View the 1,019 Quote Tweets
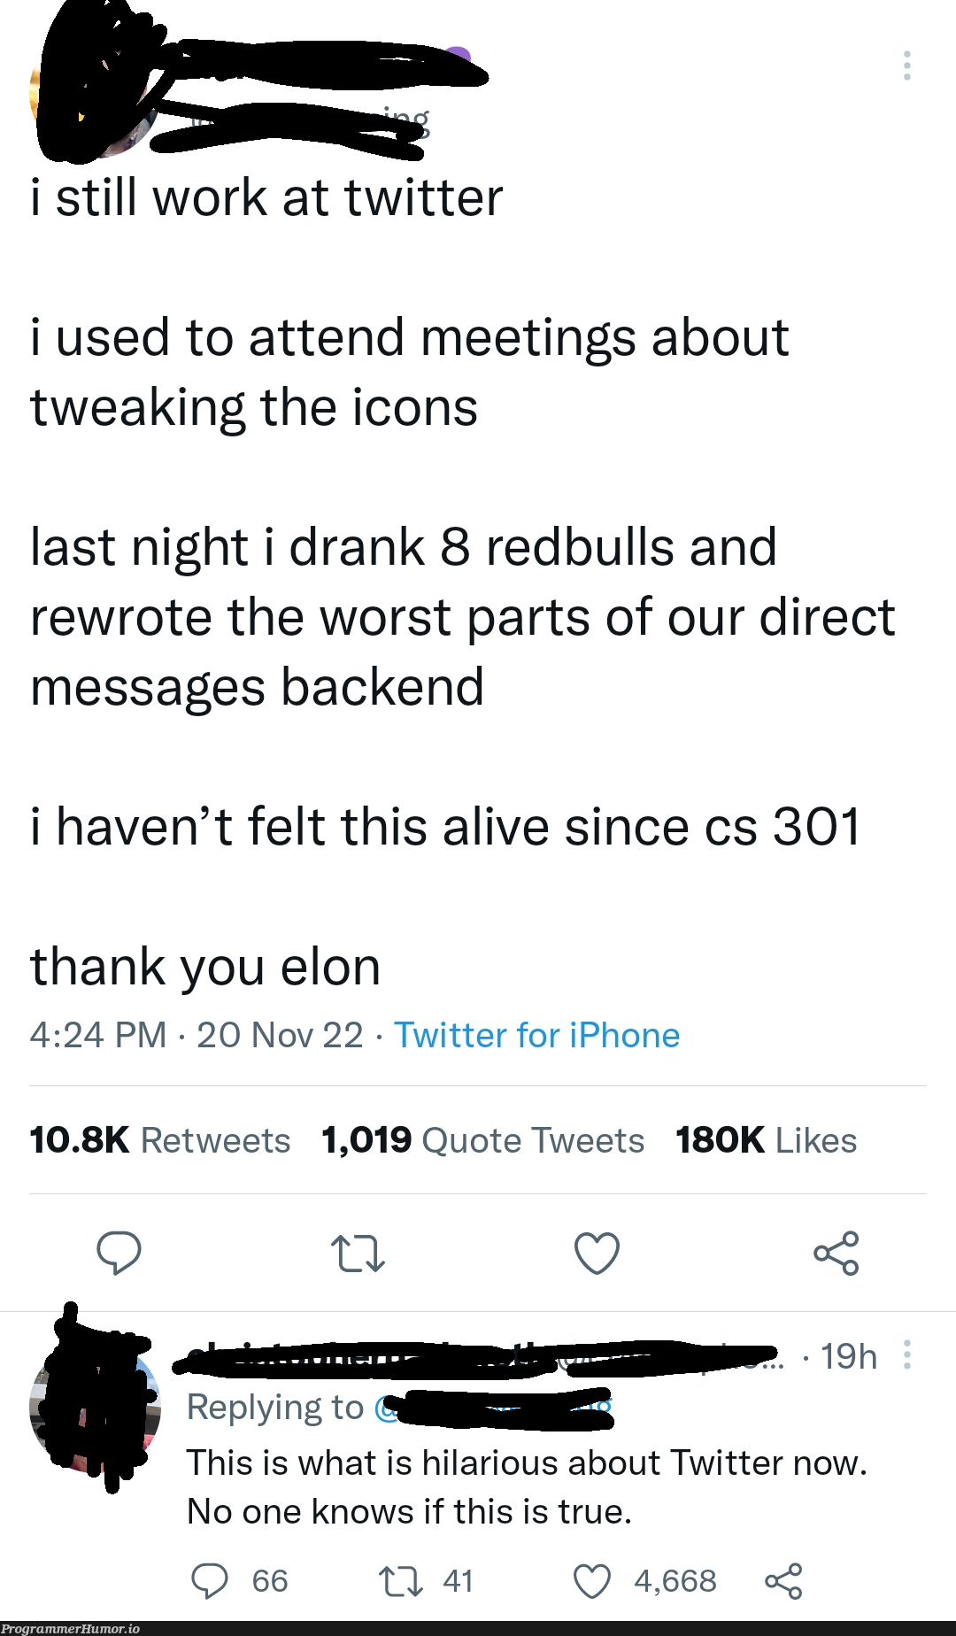This screenshot has width=956, height=1636. tap(482, 1140)
